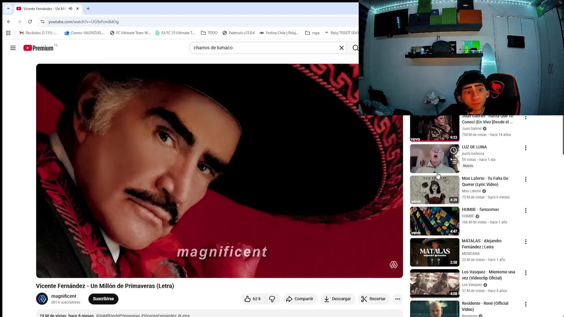Open options menu for MÁTALAS video
This screenshot has height=317, width=564.
tap(526, 242)
